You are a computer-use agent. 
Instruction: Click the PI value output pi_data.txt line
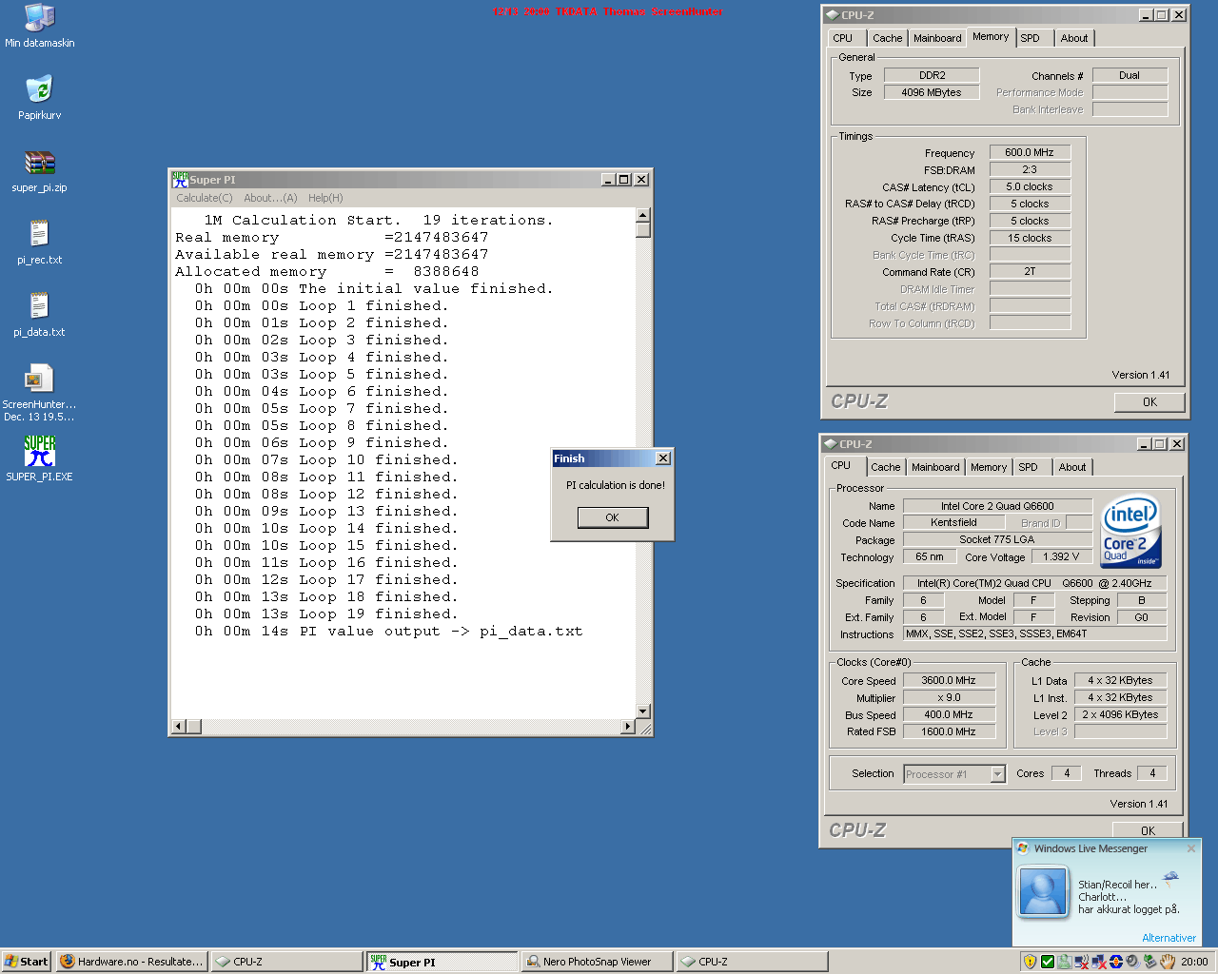coord(388,631)
